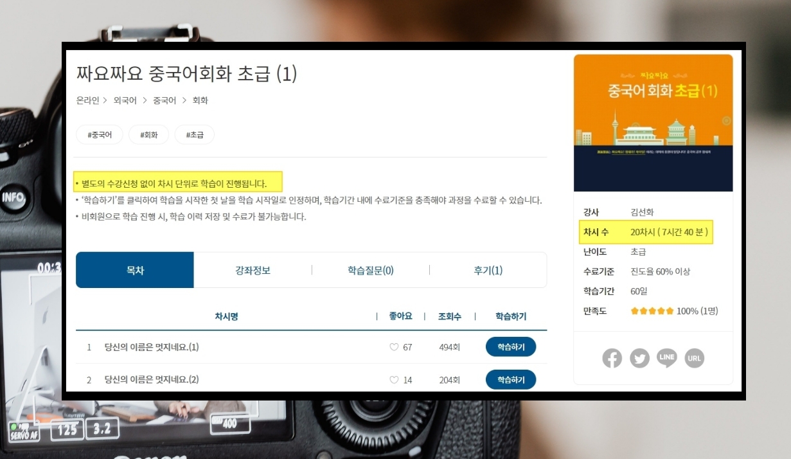Click the view count 204회

450,380
